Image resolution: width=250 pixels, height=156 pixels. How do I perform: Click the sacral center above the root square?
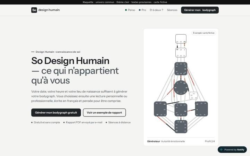point(181,110)
